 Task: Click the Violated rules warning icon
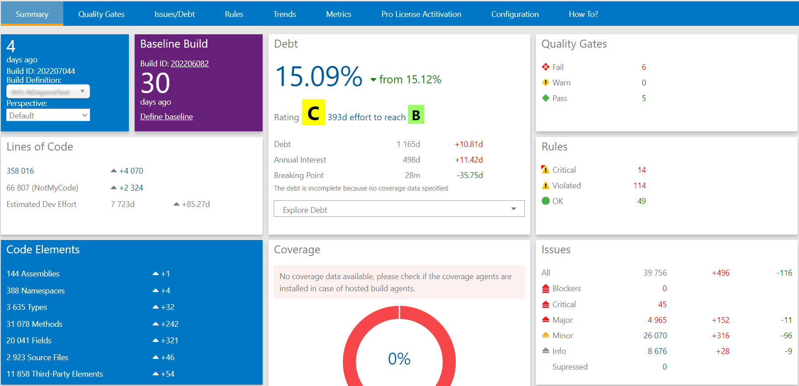click(545, 185)
